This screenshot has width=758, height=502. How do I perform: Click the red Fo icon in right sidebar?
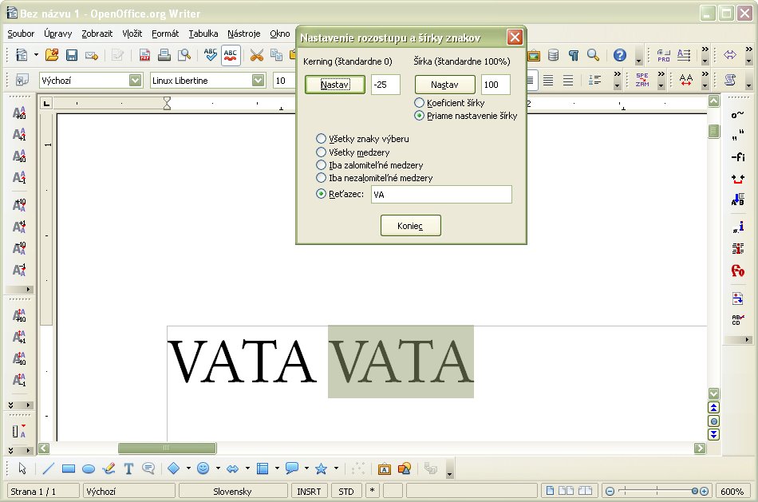(738, 271)
